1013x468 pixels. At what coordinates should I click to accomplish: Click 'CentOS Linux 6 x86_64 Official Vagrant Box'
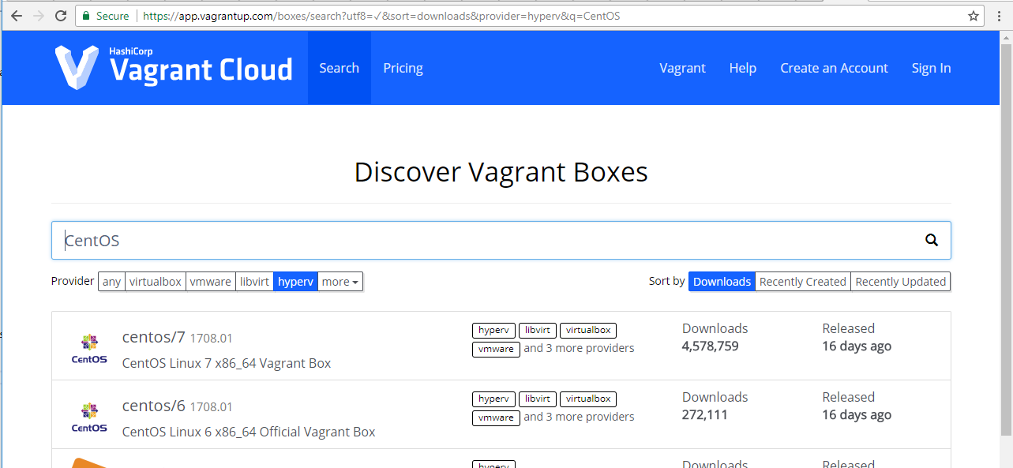[x=249, y=432]
